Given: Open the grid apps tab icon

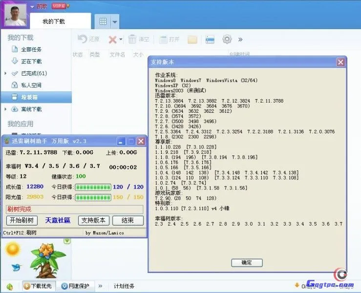Looking at the screenshot, I should click(103, 21).
